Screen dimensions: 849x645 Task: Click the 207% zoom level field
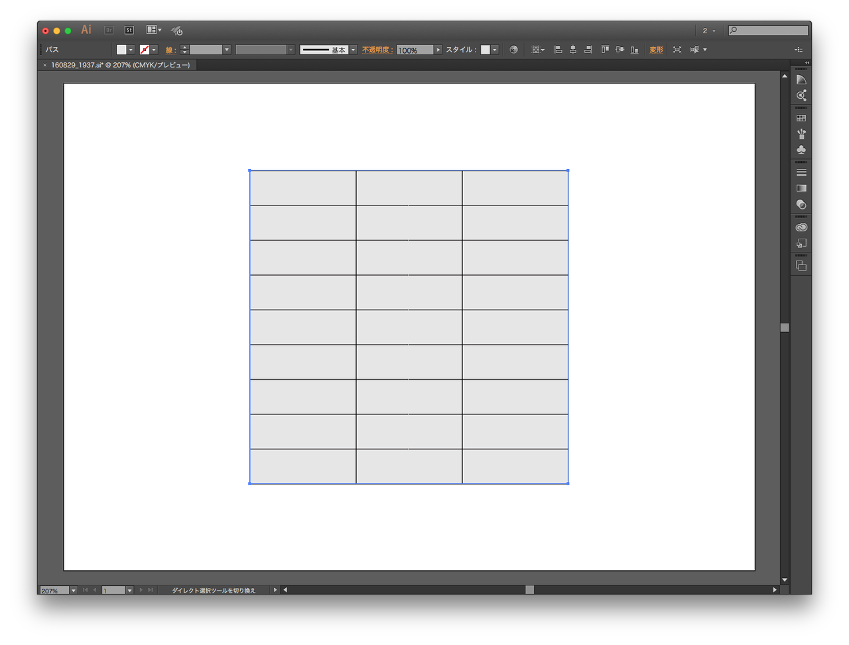pyautogui.click(x=54, y=590)
